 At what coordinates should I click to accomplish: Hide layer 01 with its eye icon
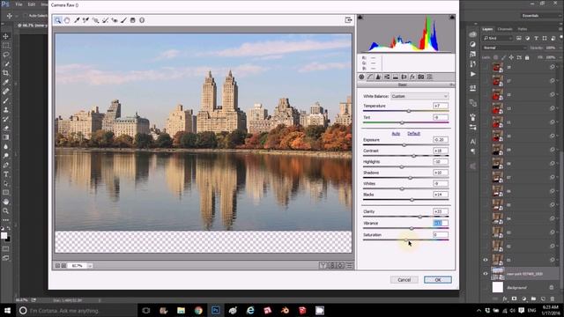[486, 260]
